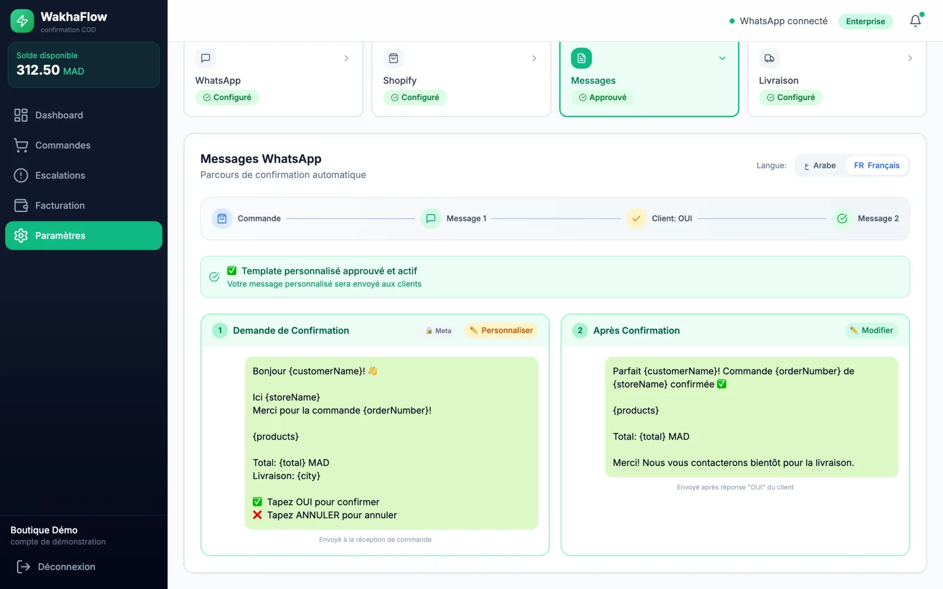Open Escalations from the sidebar
Screen dimensions: 943x589
tap(84, 176)
